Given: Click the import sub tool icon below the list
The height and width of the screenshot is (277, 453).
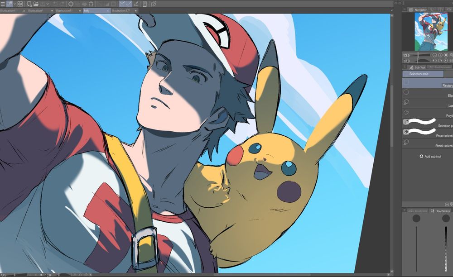Looking at the screenshot, I should coord(447,204).
